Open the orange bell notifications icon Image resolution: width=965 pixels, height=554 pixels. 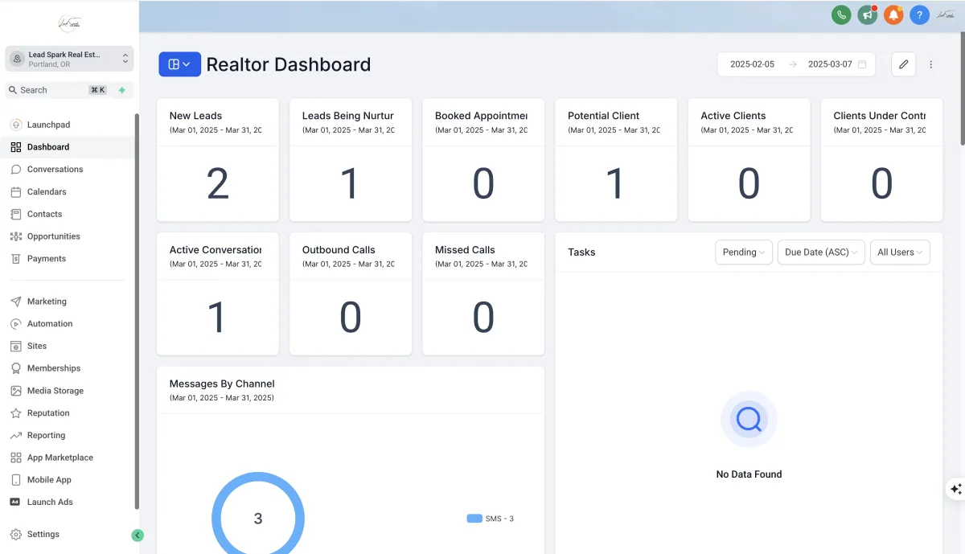[x=893, y=14]
